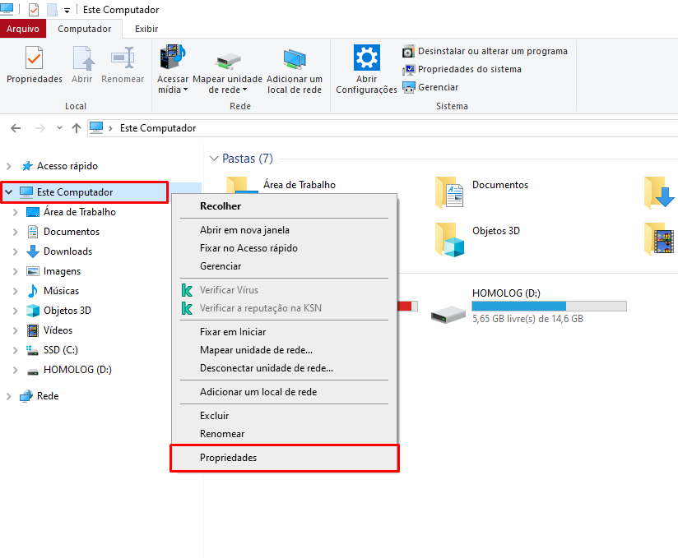This screenshot has width=678, height=558.
Task: Open the recent locations dropdown arrow
Action: 59,128
